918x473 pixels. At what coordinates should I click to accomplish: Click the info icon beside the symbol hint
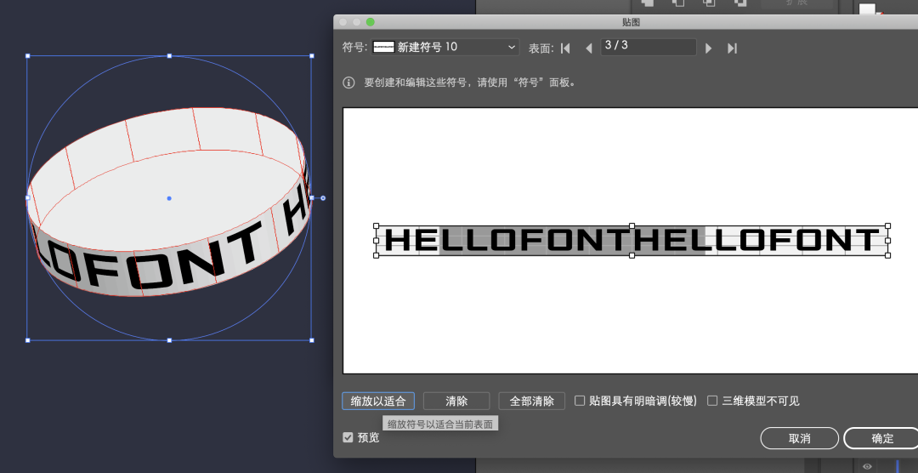(x=348, y=83)
